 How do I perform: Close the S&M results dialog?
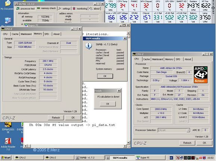tap(125, 38)
